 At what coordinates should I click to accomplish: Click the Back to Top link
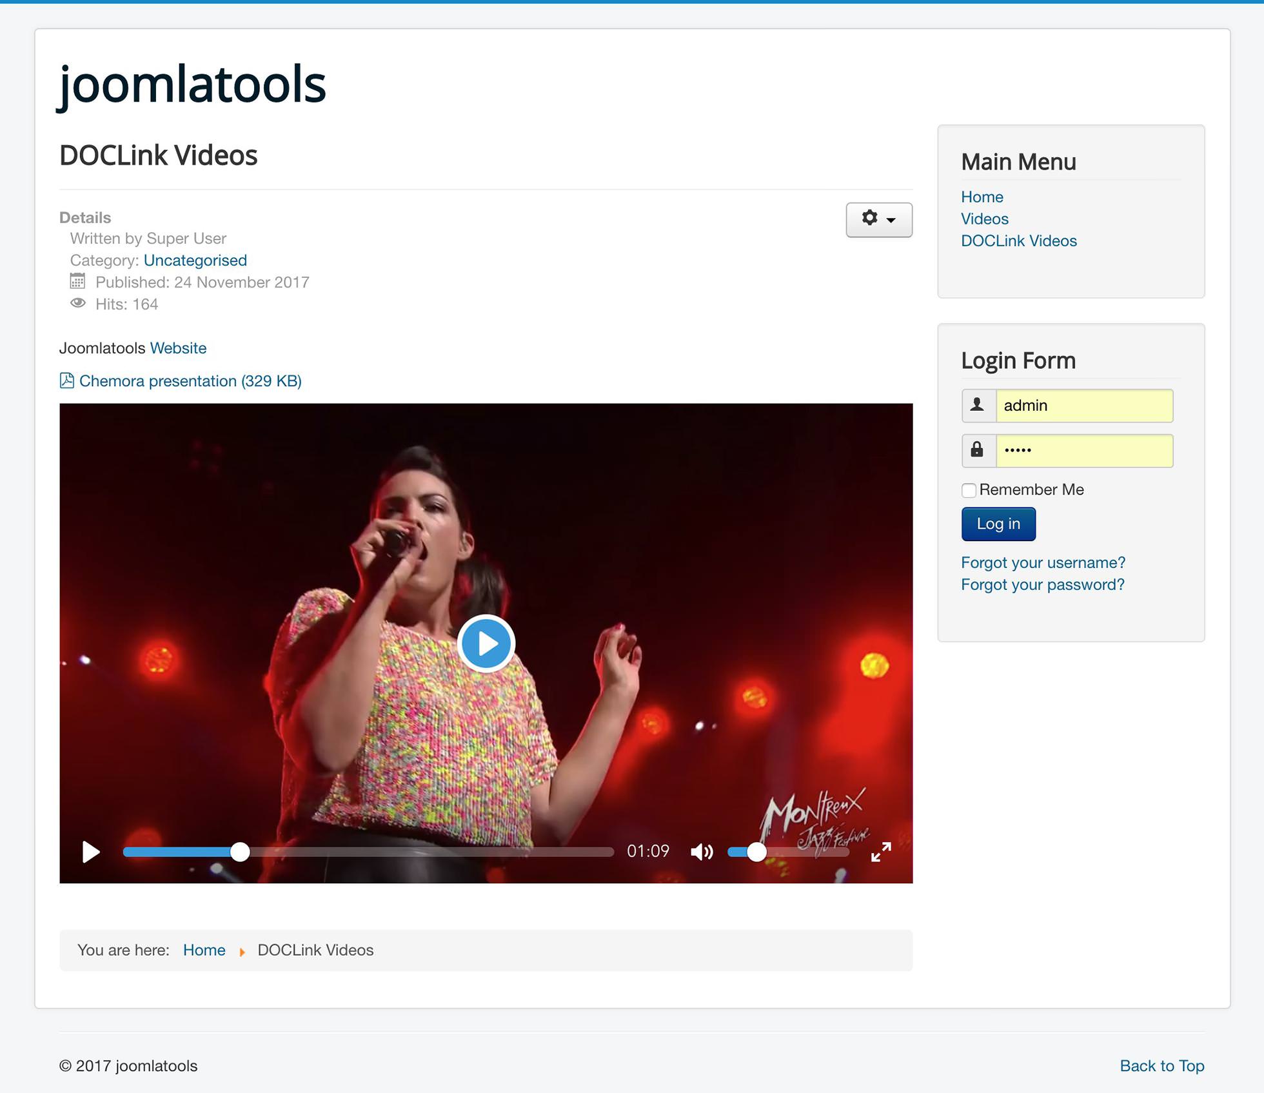(x=1161, y=1065)
